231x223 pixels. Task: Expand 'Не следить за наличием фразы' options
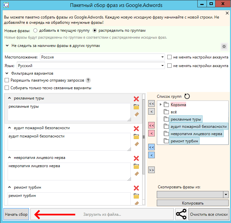pyautogui.click(x=7, y=46)
